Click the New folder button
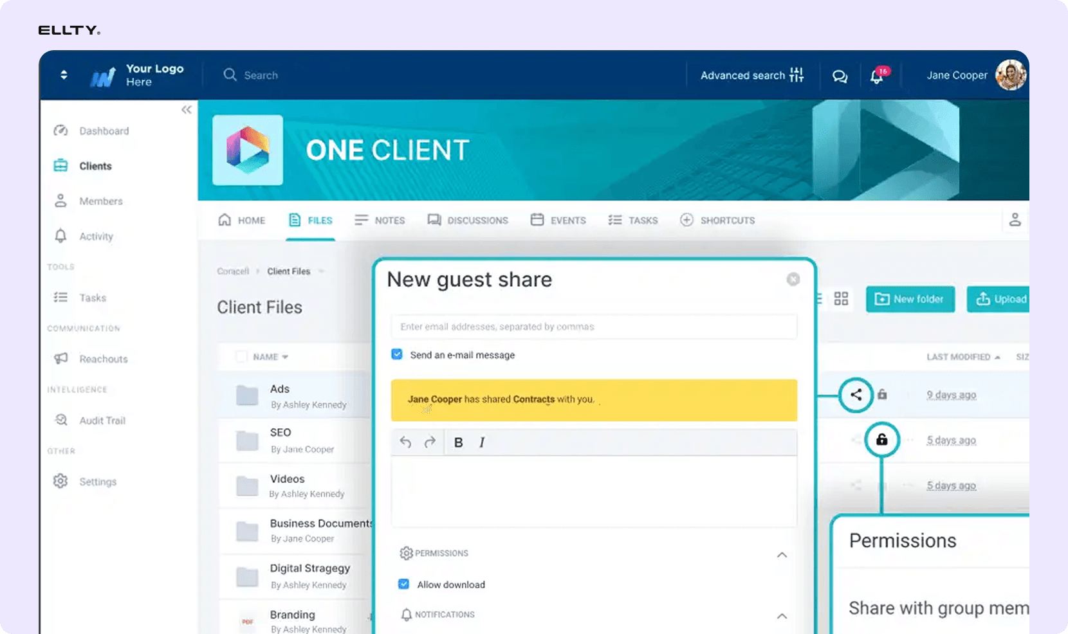This screenshot has height=634, width=1068. (x=910, y=299)
